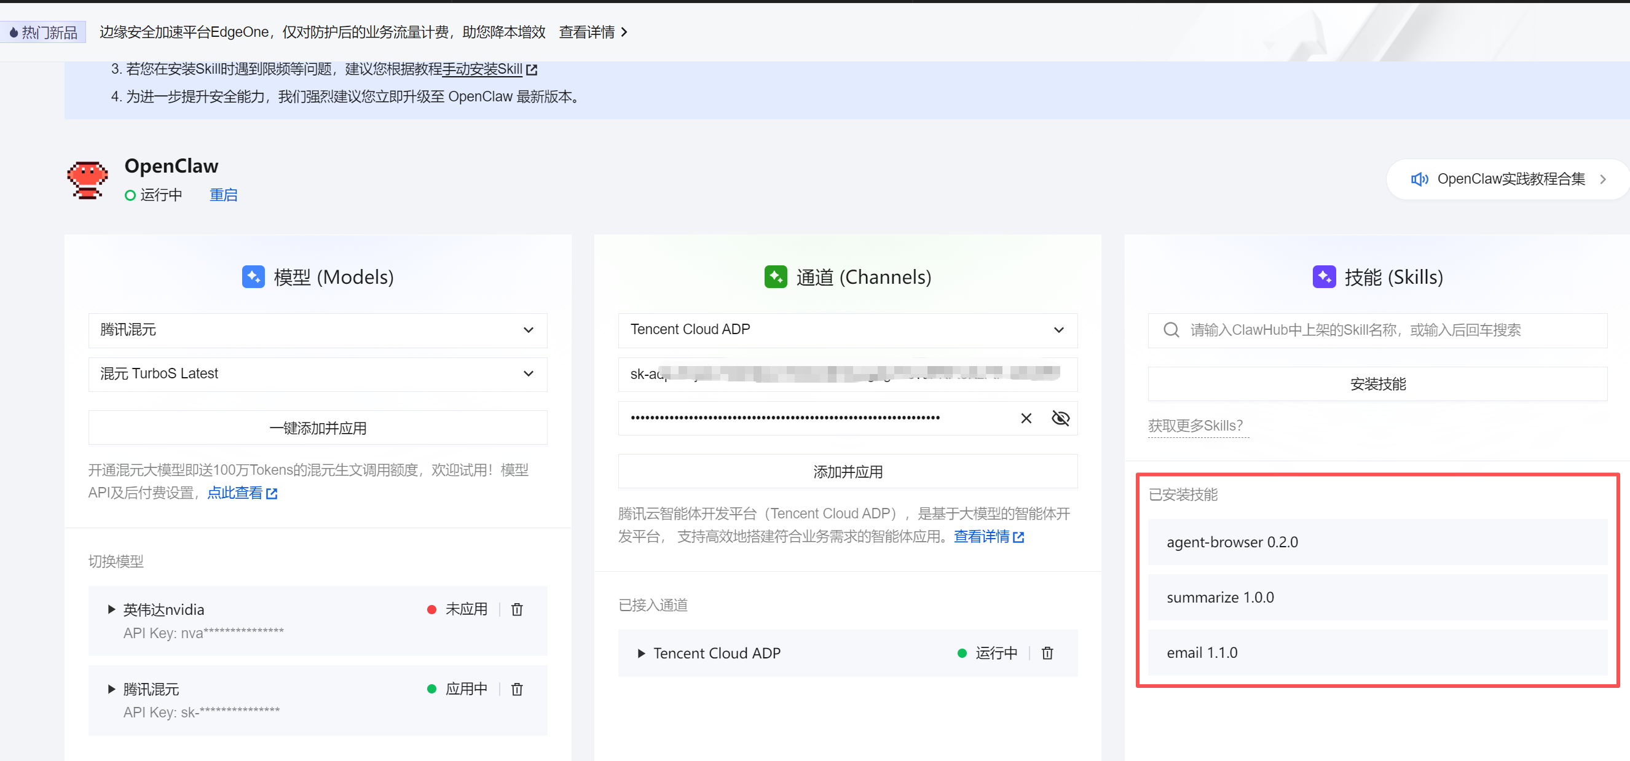Image resolution: width=1630 pixels, height=761 pixels.
Task: Clear the channel secret password field
Action: [x=1026, y=418]
